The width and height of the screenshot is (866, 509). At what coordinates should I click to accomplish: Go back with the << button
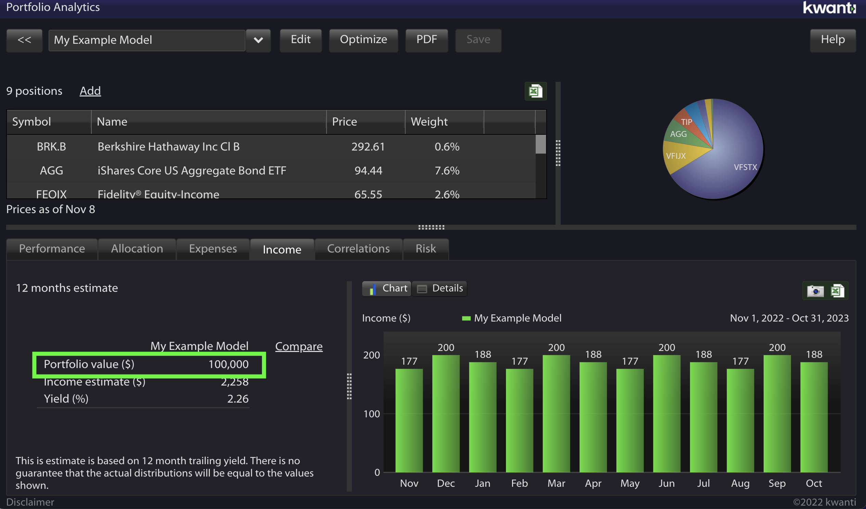[24, 40]
